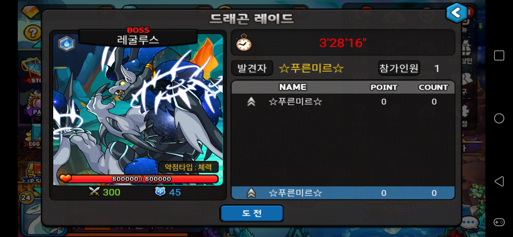Click the crossed swords attack icon
Viewport: 513px width, 237px height.
pyautogui.click(x=94, y=192)
